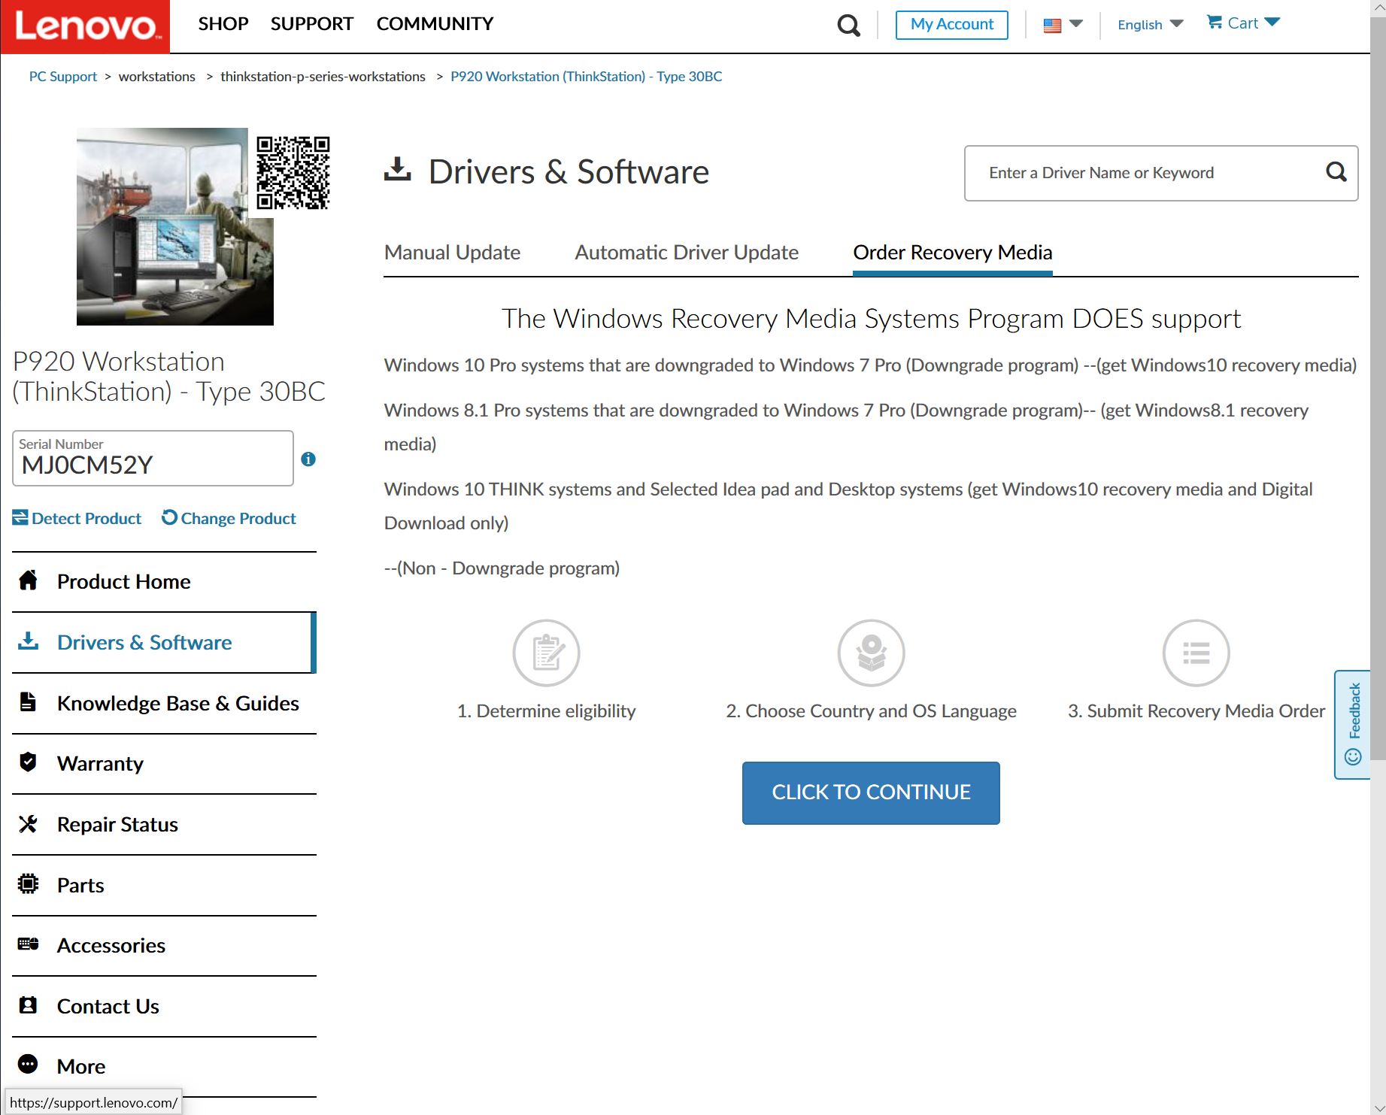1386x1115 pixels.
Task: Click the Detect Product link
Action: coord(77,519)
